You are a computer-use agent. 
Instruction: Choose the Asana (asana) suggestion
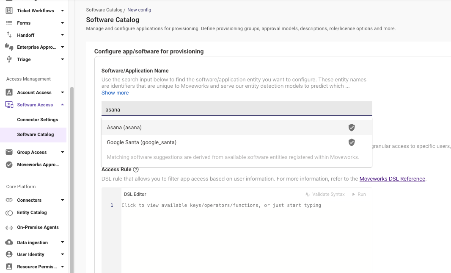click(124, 127)
